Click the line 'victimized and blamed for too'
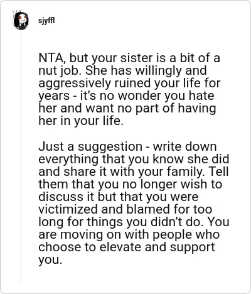The image size is (251, 294). coord(125,209)
